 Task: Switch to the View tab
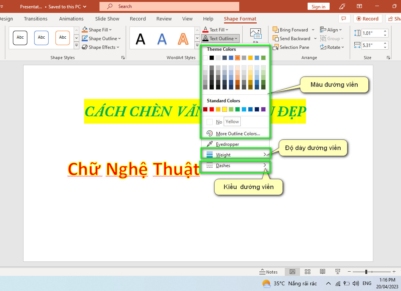187,19
